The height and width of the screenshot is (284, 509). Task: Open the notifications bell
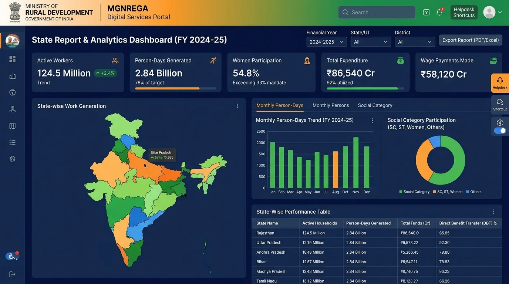click(x=439, y=12)
